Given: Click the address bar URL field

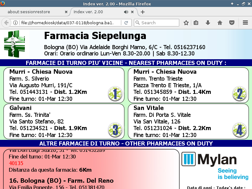Looking at the screenshot, I should point(69,23).
